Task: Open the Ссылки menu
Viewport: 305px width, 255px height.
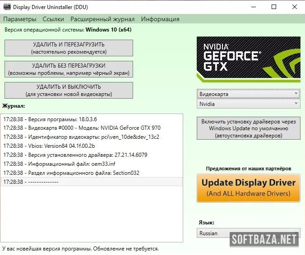Action: point(53,19)
